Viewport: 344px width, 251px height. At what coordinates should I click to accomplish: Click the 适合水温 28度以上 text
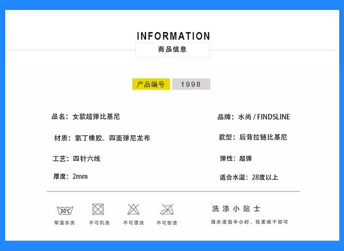[x=249, y=177]
